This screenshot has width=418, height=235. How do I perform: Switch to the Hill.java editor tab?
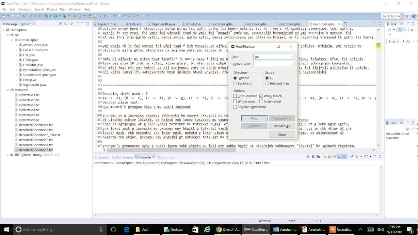(135, 24)
